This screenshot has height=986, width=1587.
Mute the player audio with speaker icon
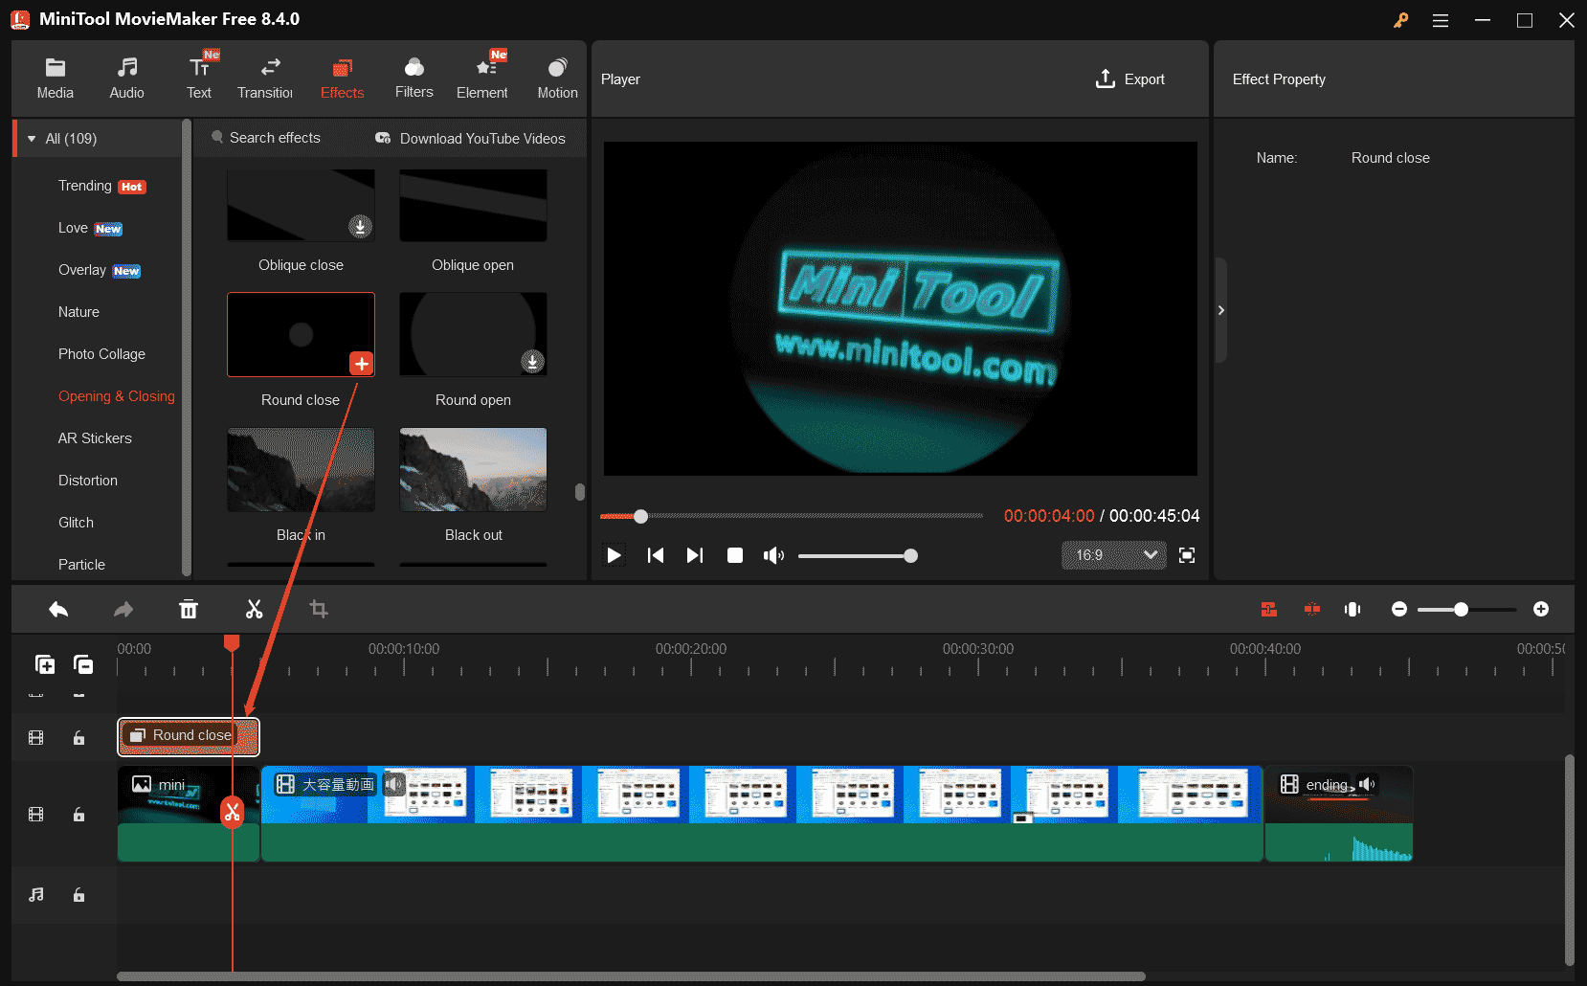[773, 555]
